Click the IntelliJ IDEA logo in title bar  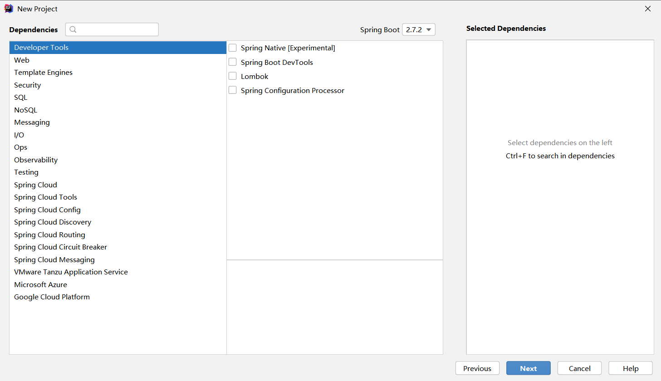click(9, 9)
